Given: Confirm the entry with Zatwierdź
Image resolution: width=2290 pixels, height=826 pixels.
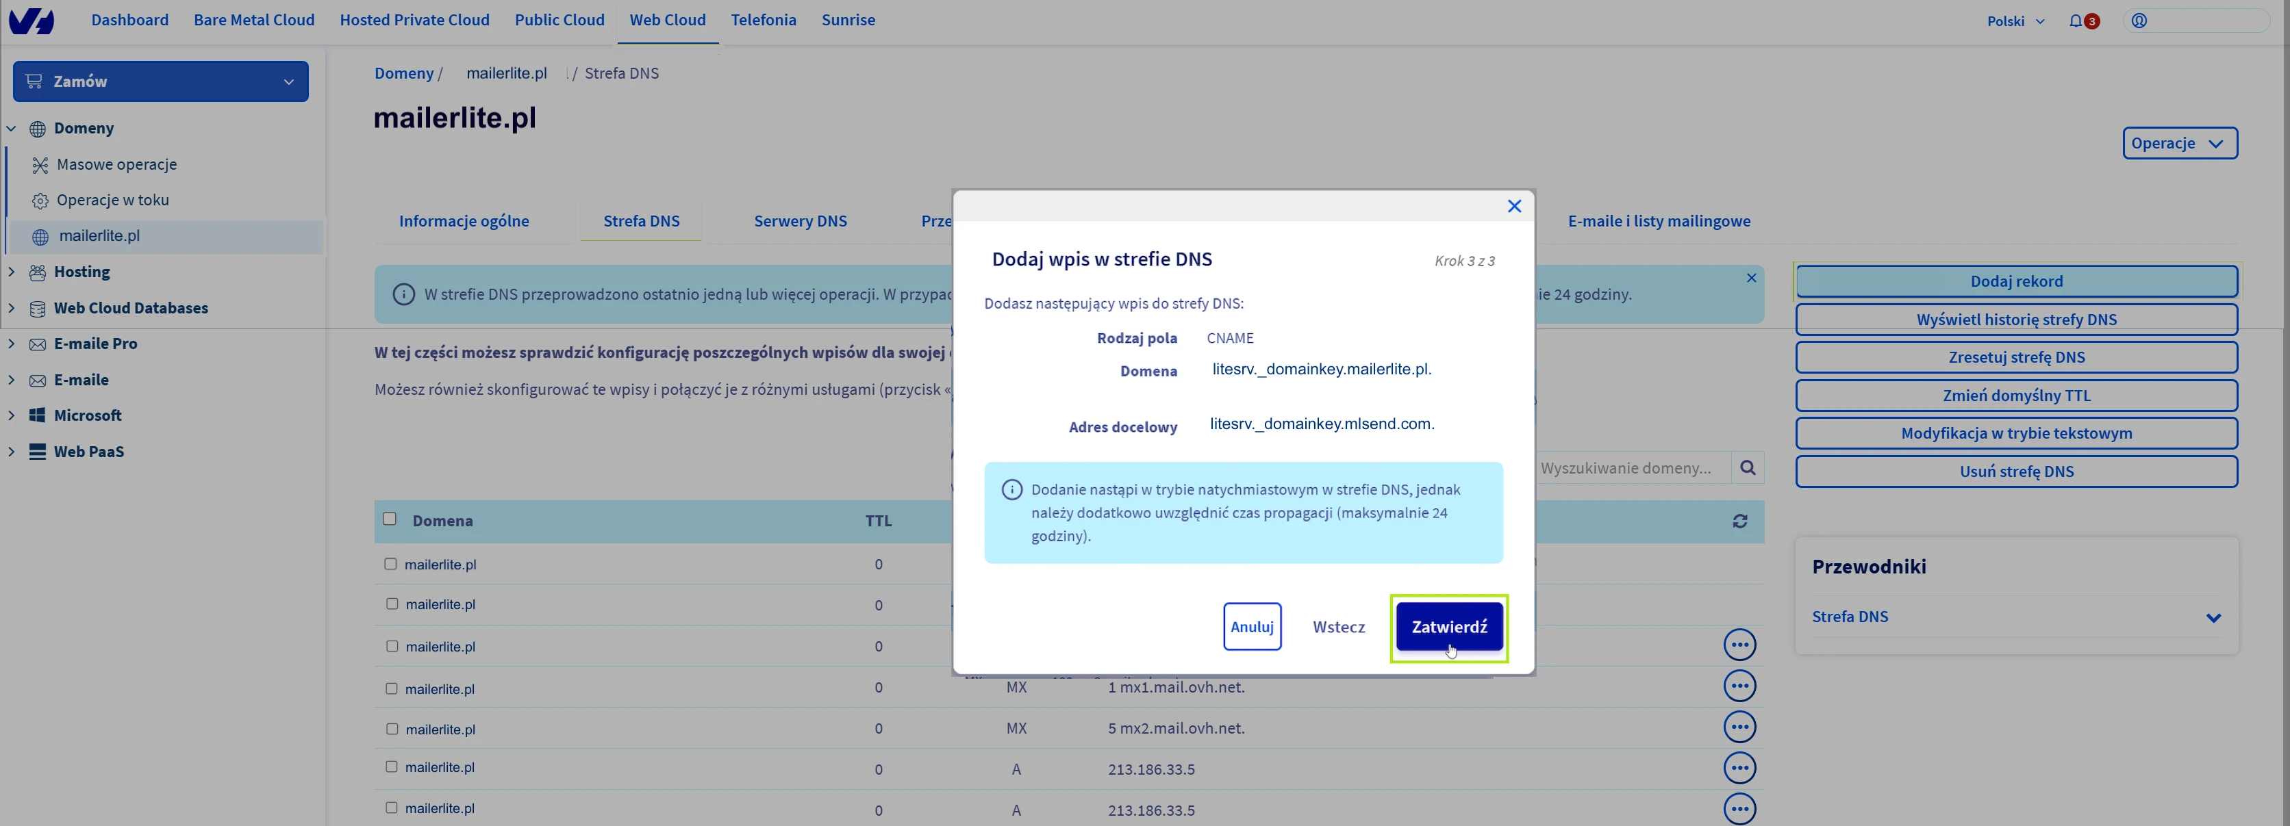Looking at the screenshot, I should (1448, 627).
